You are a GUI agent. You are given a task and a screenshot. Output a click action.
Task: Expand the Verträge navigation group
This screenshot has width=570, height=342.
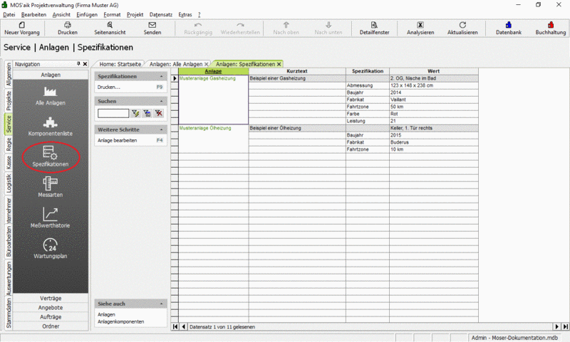pyautogui.click(x=51, y=298)
